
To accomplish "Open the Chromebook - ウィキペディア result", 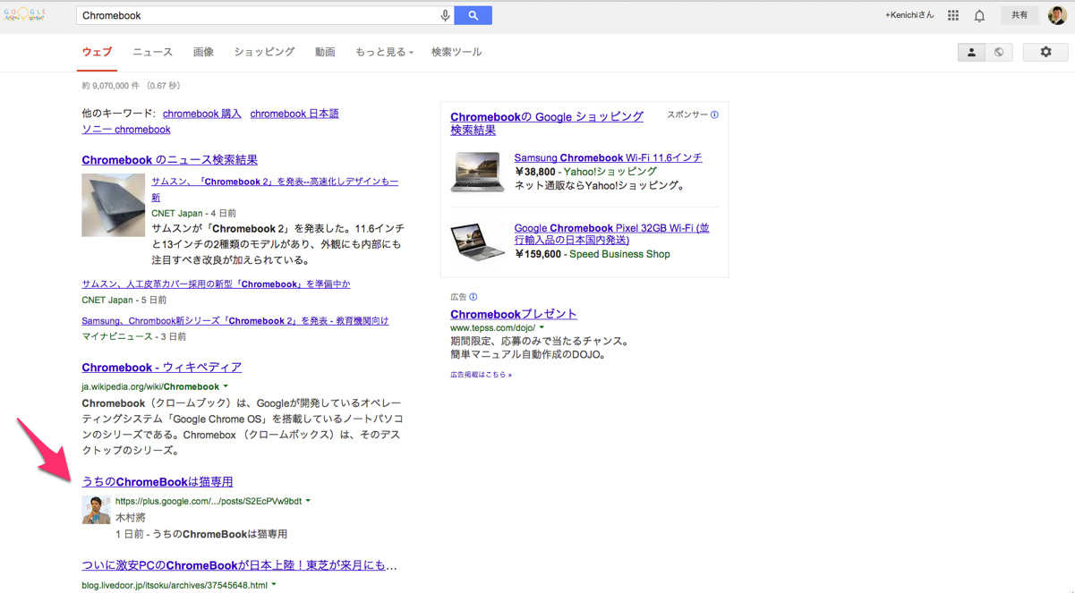I will [x=162, y=368].
